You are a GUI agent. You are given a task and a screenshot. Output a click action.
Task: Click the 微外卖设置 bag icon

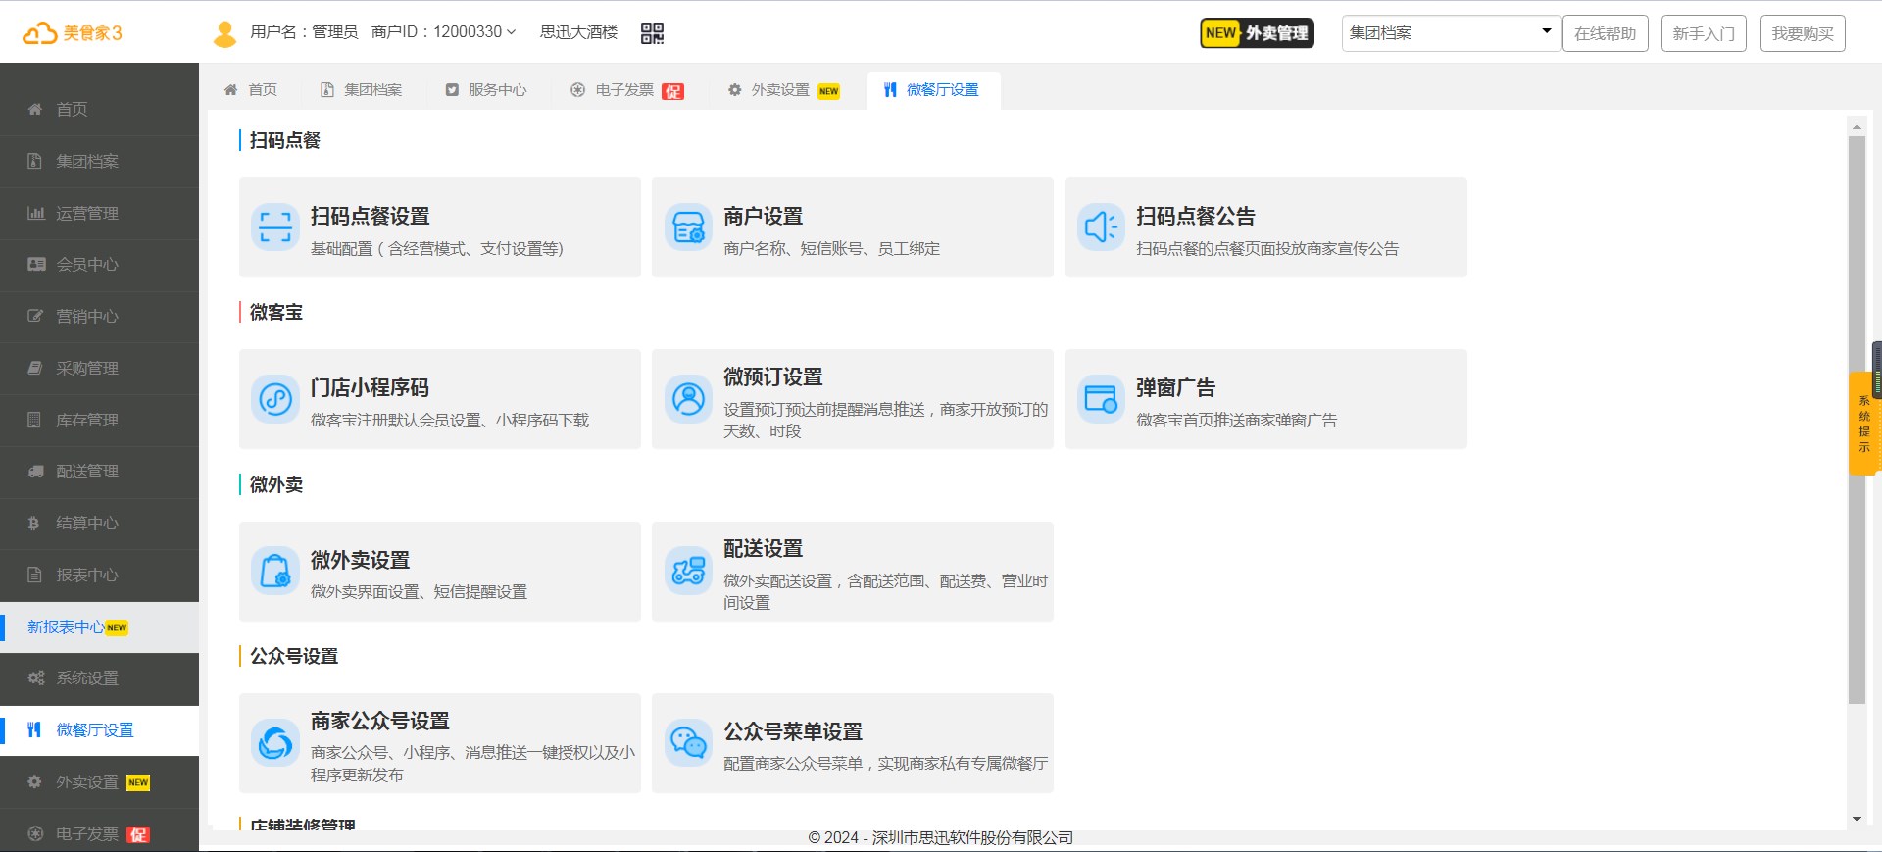pyautogui.click(x=275, y=571)
